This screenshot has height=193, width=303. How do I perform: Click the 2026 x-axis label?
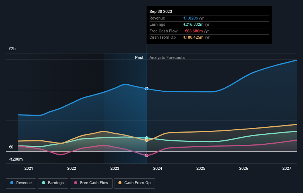pyautogui.click(x=244, y=168)
